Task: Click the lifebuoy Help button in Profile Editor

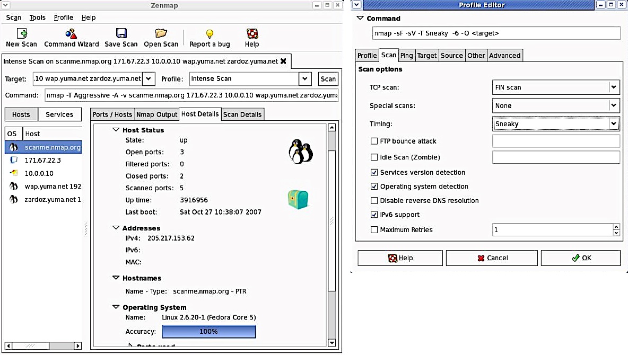Action: click(400, 258)
